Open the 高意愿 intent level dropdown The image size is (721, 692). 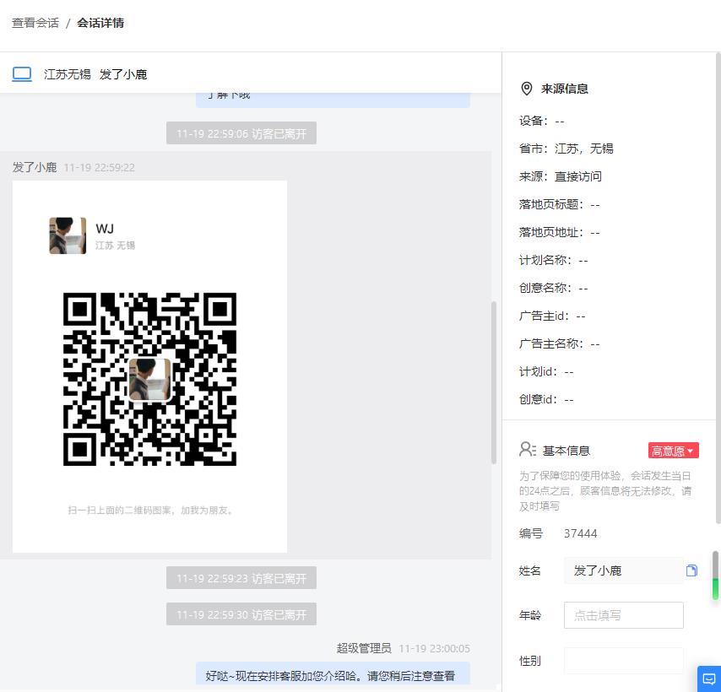tap(674, 451)
